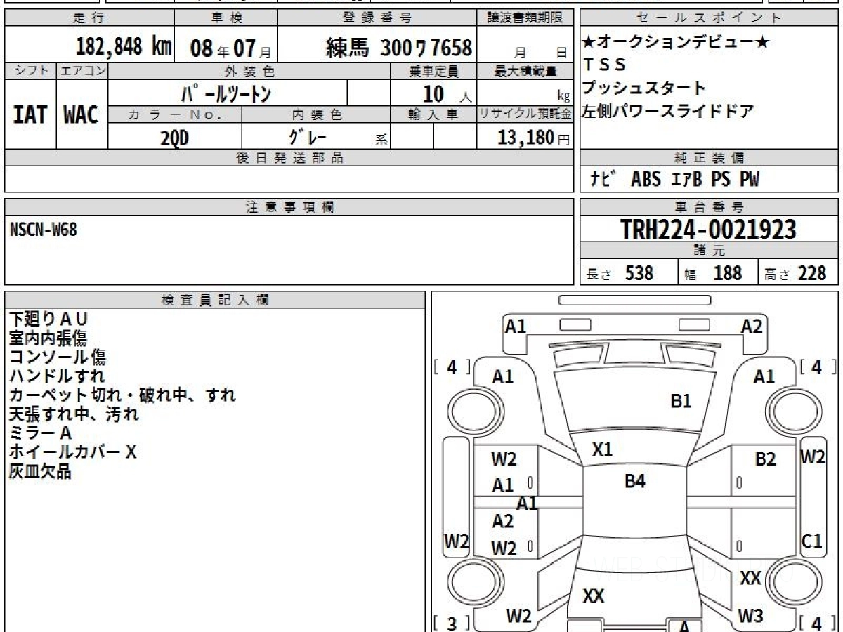Screen dimensions: 843x632
Task: Select the inspector note ミラーA
Action: pyautogui.click(x=40, y=433)
